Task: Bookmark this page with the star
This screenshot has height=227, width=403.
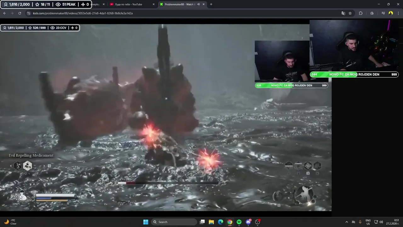Action: tap(350, 13)
